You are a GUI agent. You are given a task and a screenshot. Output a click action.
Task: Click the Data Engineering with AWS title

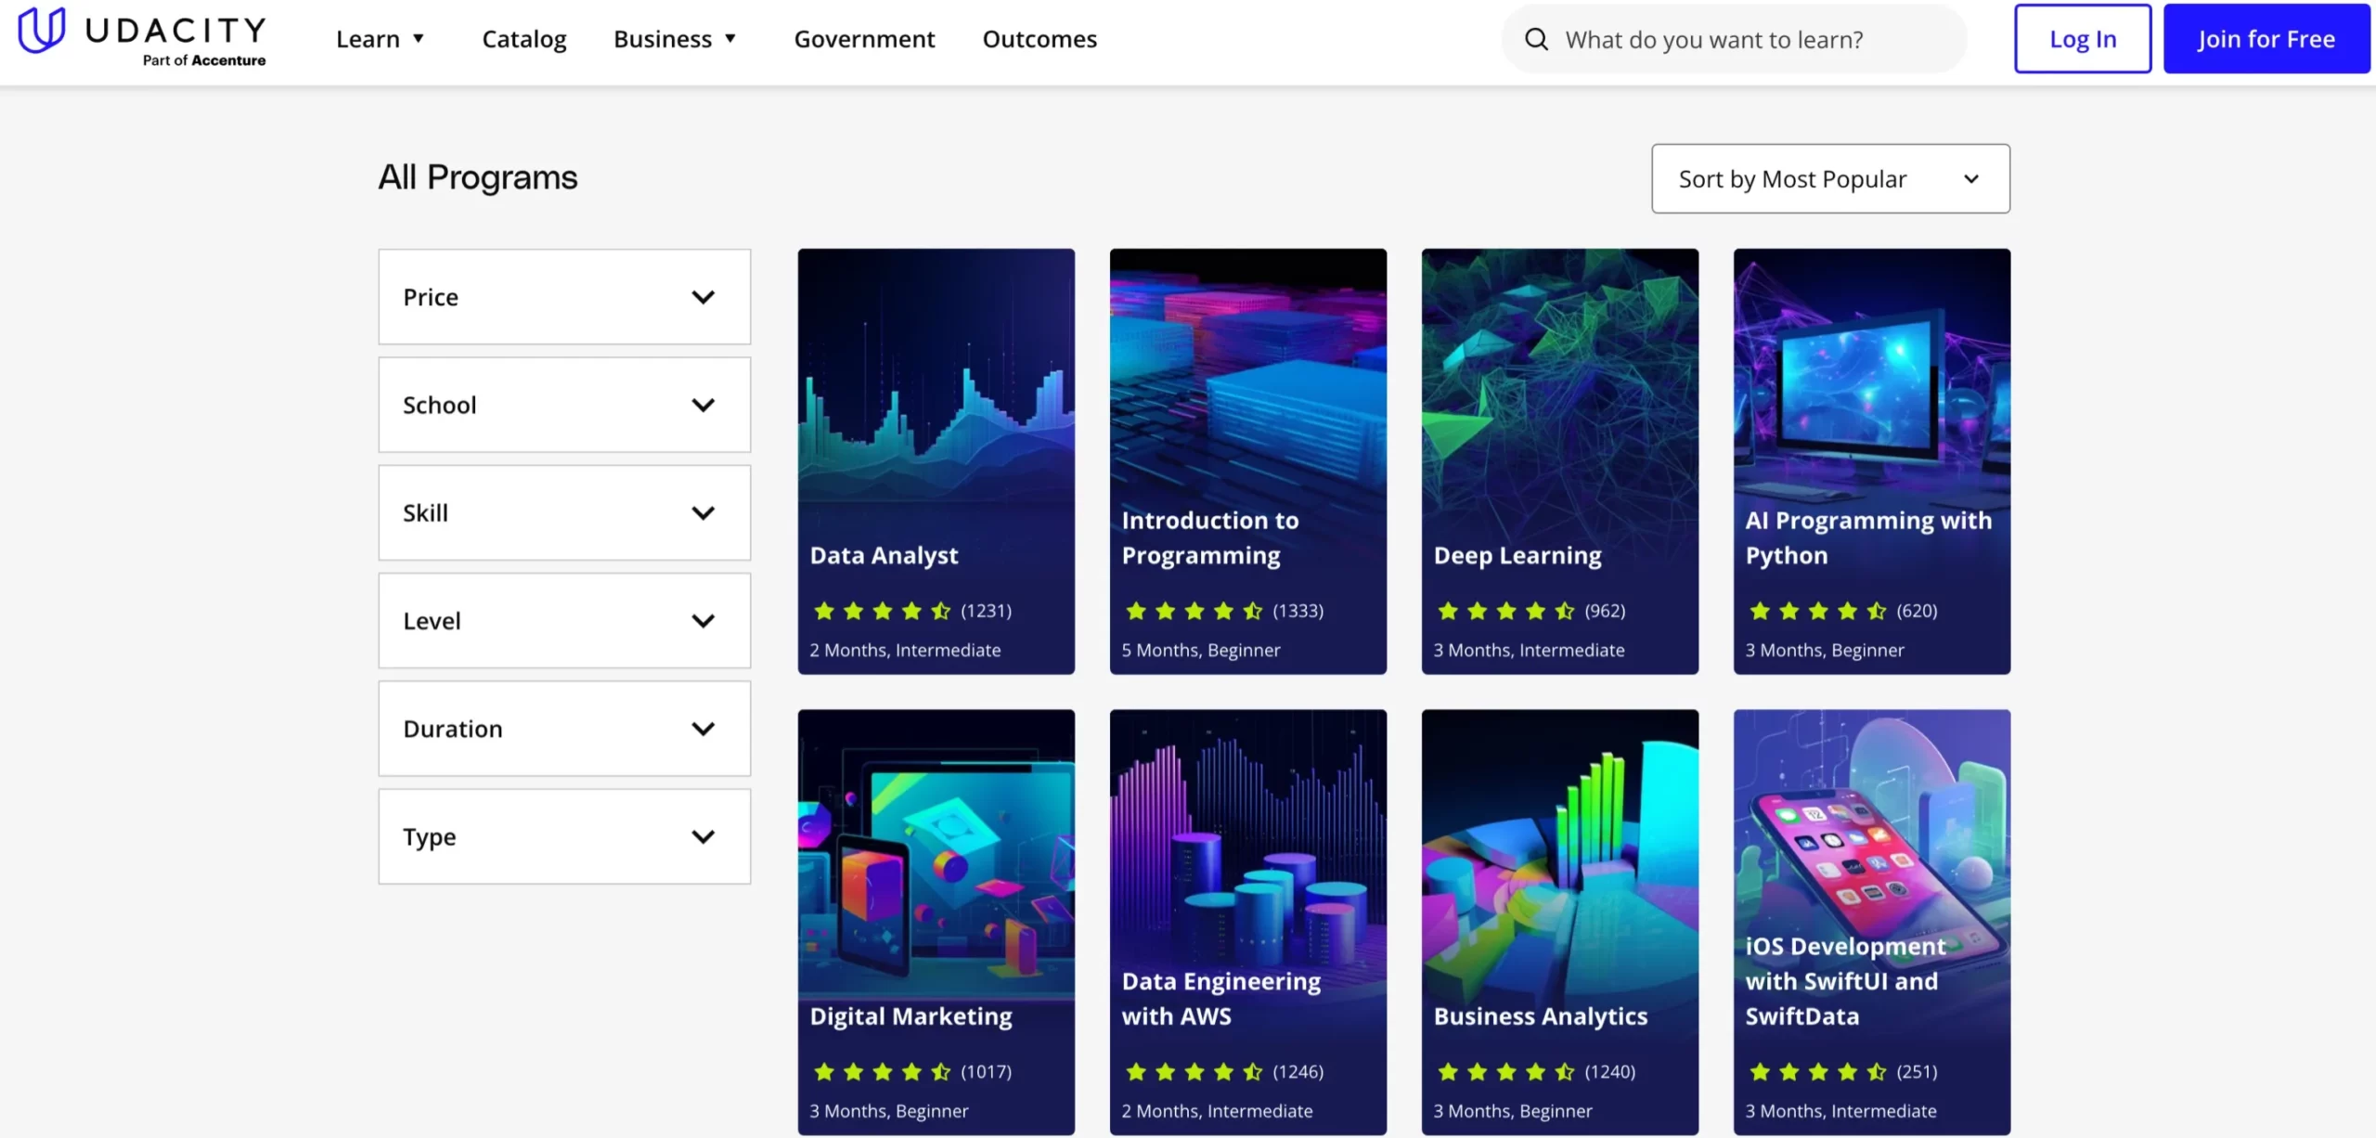coord(1220,999)
